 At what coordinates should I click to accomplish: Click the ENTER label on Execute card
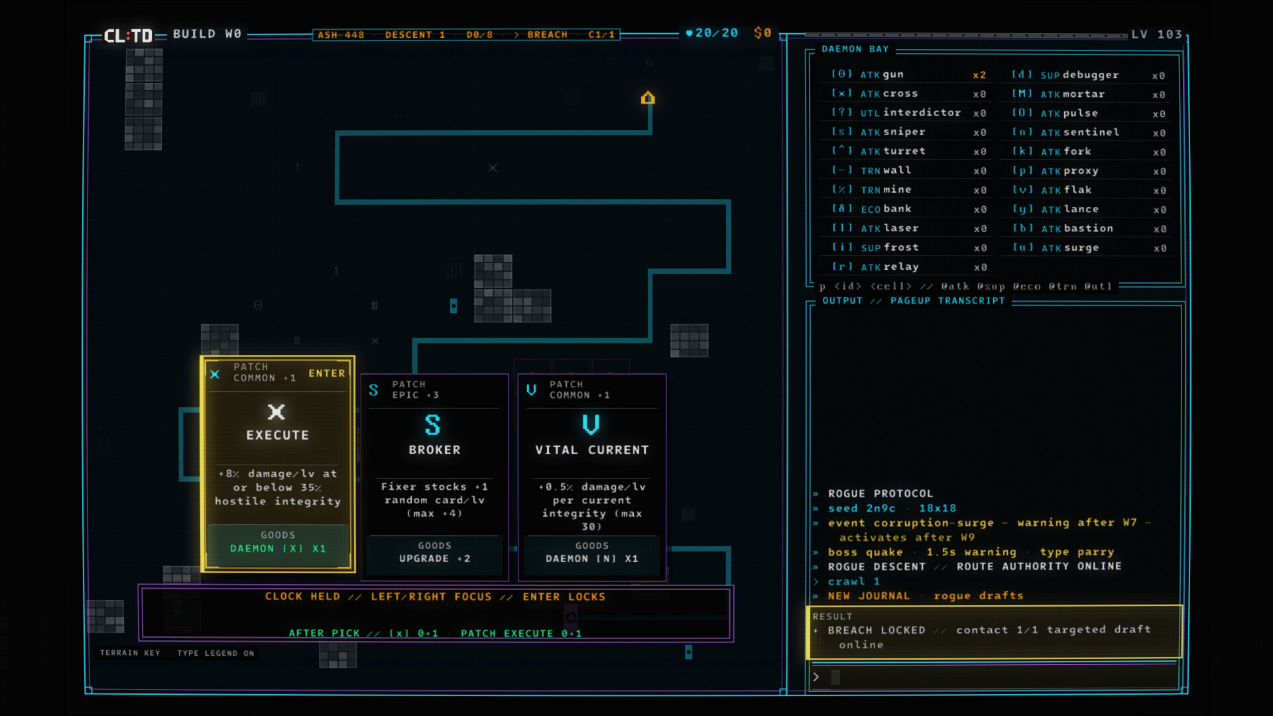pos(327,373)
